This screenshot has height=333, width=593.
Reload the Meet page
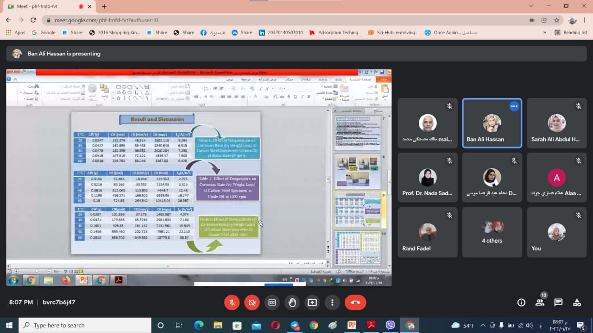coord(33,20)
